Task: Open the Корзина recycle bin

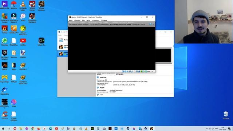Action: pos(226,115)
